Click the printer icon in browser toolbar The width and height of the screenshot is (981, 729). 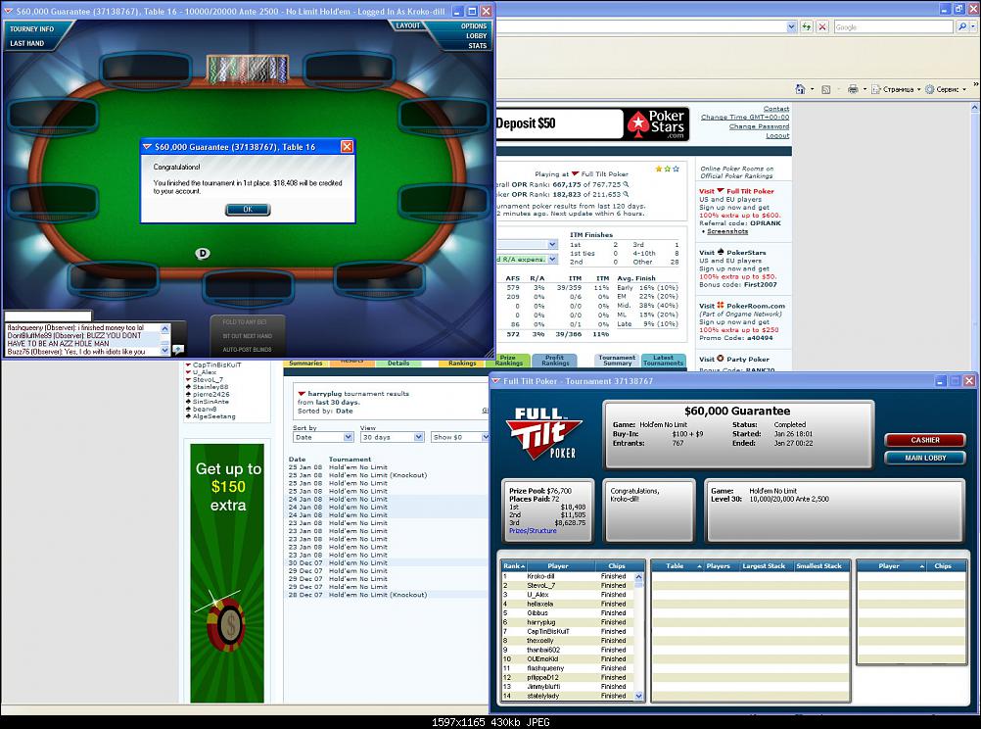tap(853, 89)
